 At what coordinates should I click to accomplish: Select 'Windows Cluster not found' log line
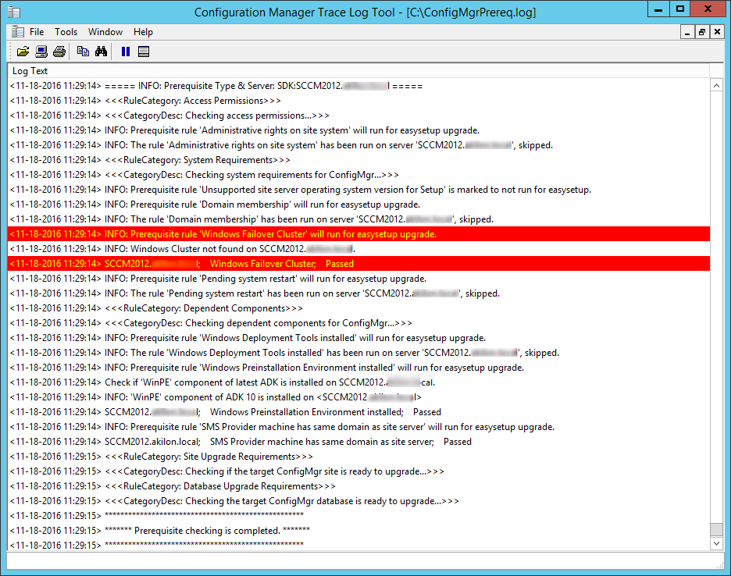point(358,249)
